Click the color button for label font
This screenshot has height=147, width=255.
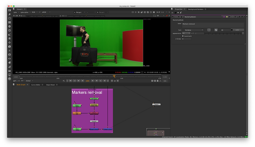(237, 30)
